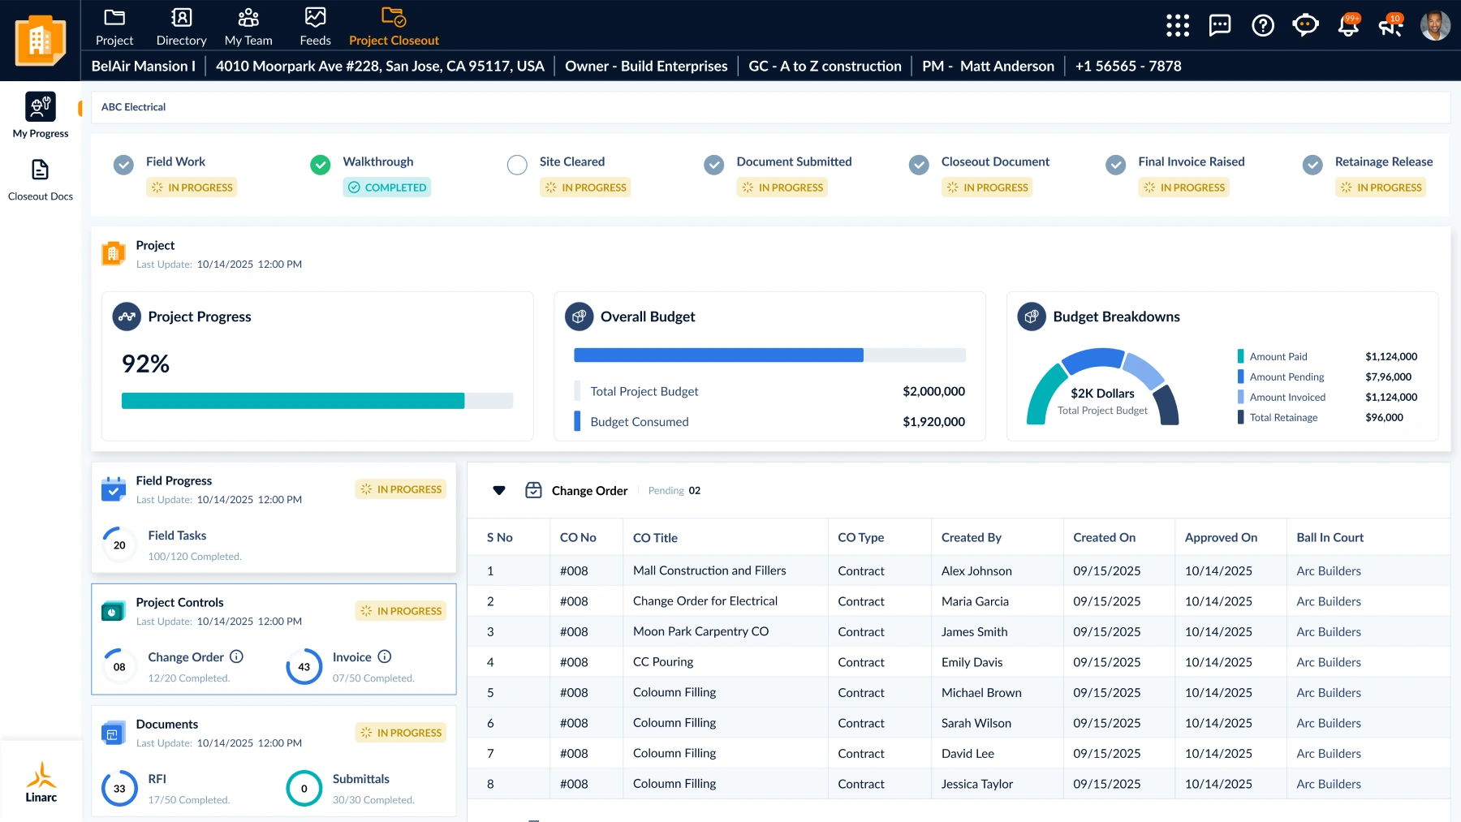Image resolution: width=1461 pixels, height=822 pixels.
Task: Click Retainage Release IN PROGRESS badge
Action: [x=1381, y=187]
